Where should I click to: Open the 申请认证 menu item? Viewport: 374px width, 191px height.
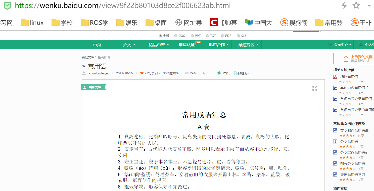tap(187, 45)
